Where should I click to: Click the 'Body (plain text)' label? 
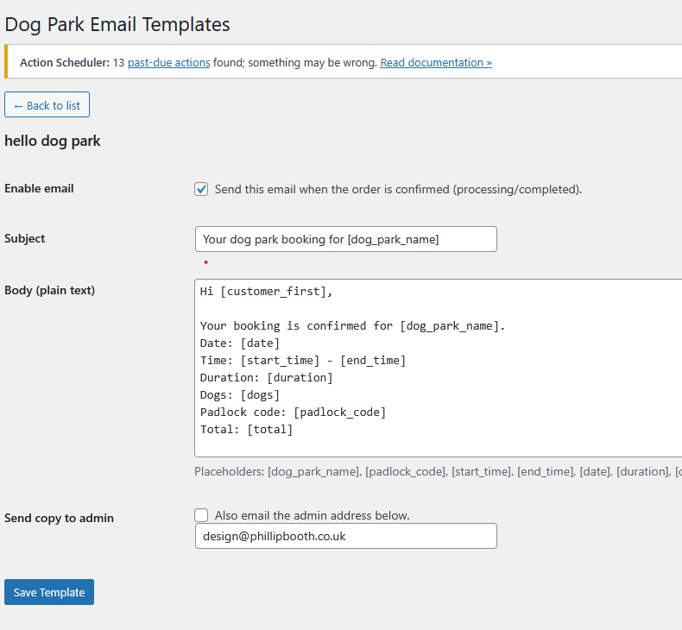49,291
